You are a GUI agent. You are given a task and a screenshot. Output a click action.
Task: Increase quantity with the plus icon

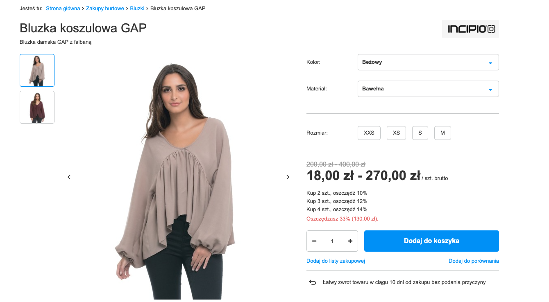coord(350,241)
